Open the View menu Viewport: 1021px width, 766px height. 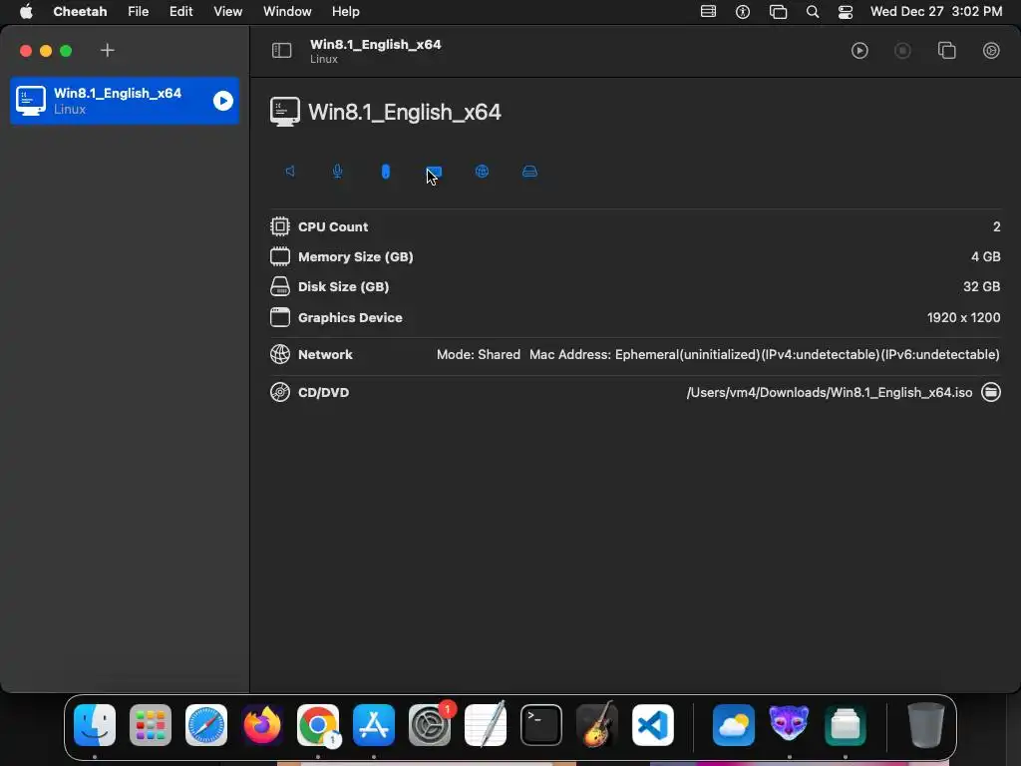tap(228, 12)
